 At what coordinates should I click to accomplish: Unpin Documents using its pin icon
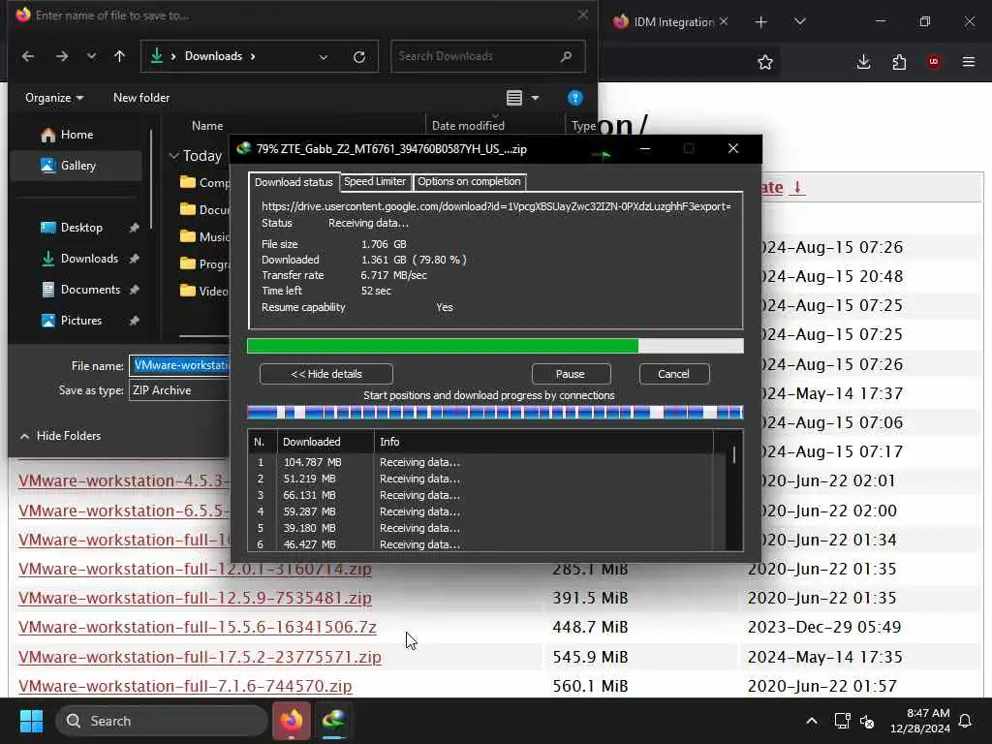[x=134, y=290]
